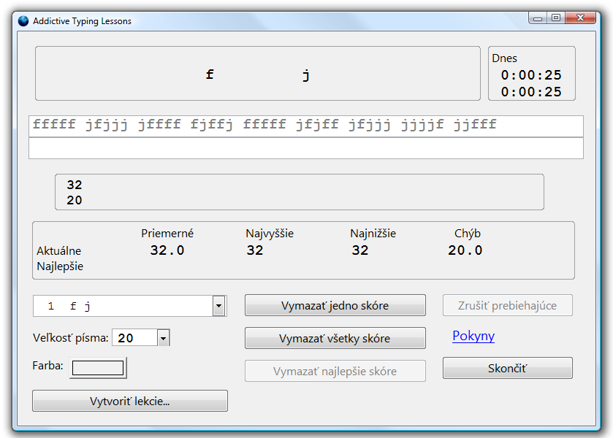613x438 pixels.
Task: Click Vymazať najlepšie skóre button
Action: point(335,371)
